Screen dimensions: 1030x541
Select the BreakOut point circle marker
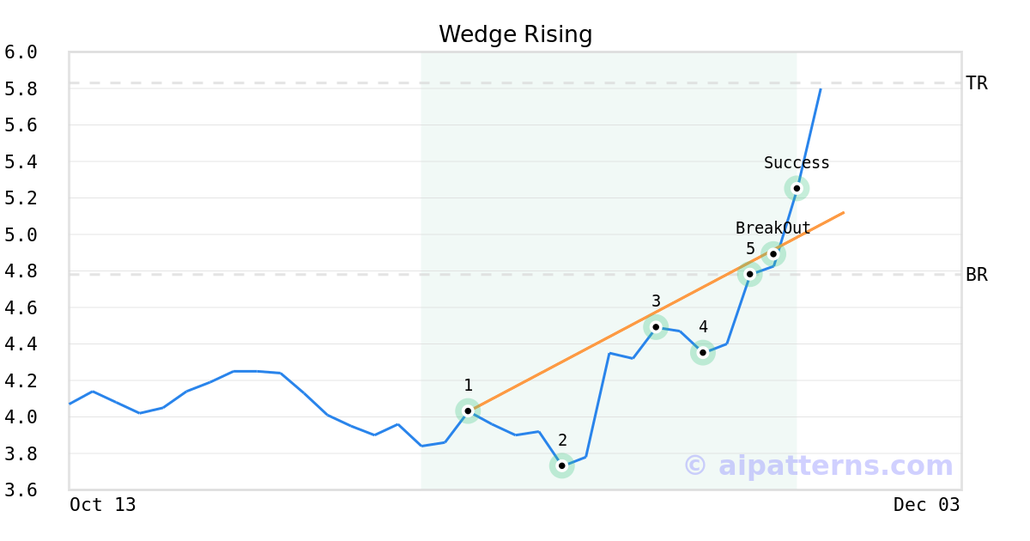(773, 253)
